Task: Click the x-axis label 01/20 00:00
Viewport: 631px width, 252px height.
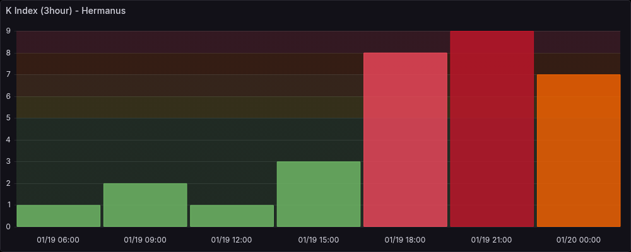Action: [579, 240]
